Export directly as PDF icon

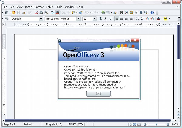tap(36, 12)
